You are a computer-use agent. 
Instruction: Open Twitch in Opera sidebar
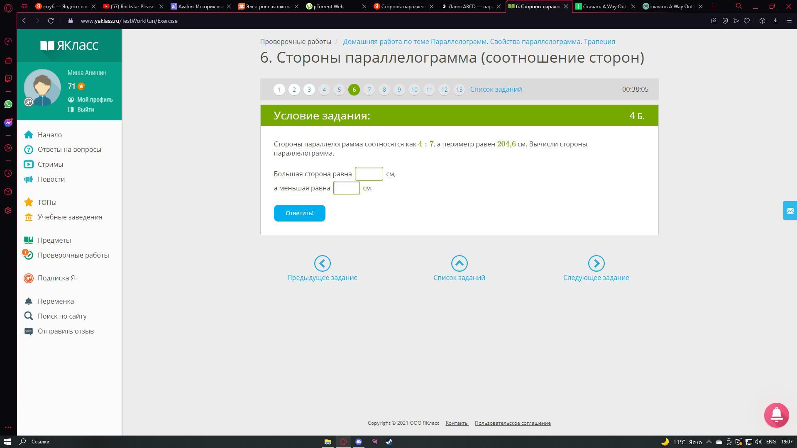[x=8, y=79]
